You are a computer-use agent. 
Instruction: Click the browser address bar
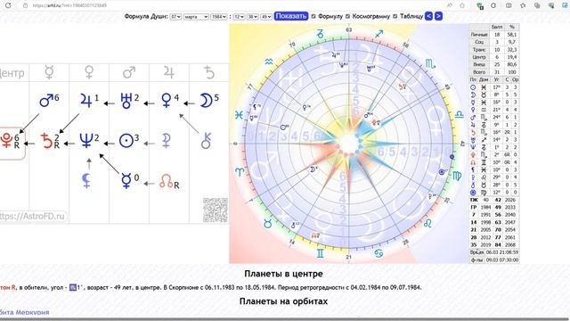pos(232,5)
